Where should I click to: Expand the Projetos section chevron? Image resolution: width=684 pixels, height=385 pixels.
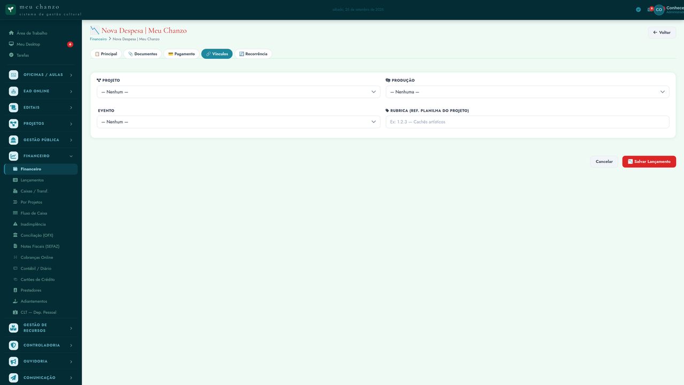click(71, 124)
